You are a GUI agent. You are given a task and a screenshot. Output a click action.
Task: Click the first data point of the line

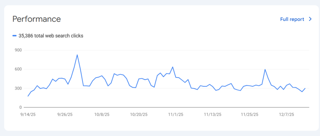(x=28, y=96)
